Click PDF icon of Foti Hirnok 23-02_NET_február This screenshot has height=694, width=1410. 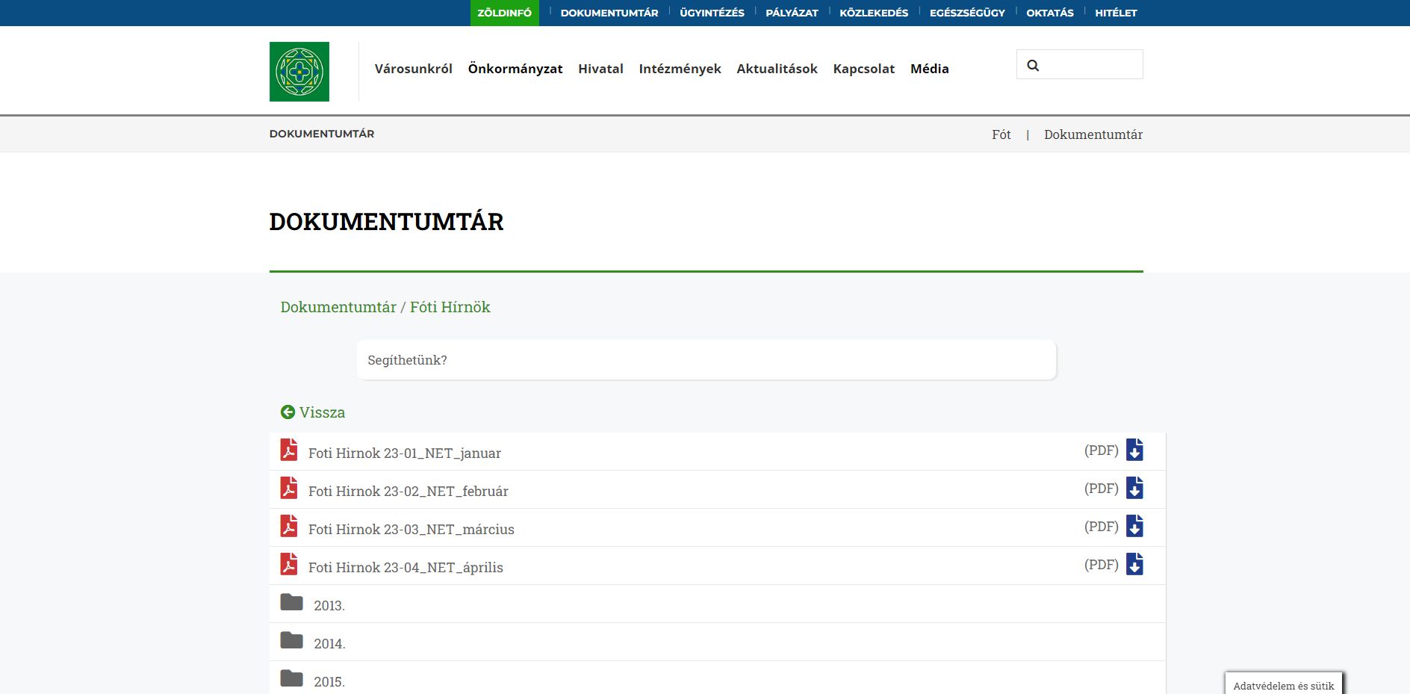(x=289, y=488)
